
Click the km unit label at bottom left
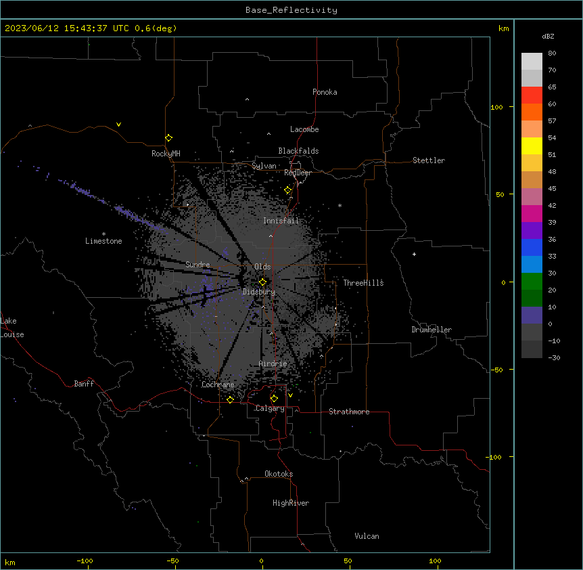(10, 563)
